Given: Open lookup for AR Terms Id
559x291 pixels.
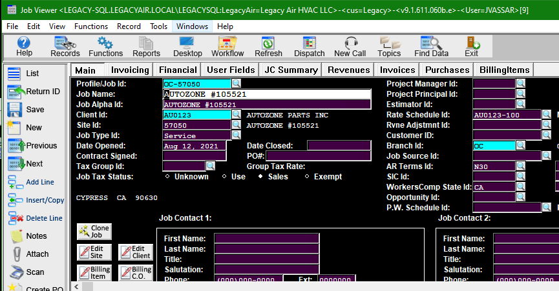Looking at the screenshot, I should click(521, 166).
